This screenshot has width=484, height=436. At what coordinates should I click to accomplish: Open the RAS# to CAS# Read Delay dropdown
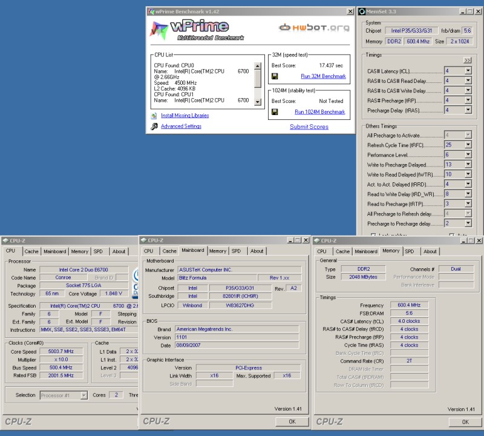[468, 81]
